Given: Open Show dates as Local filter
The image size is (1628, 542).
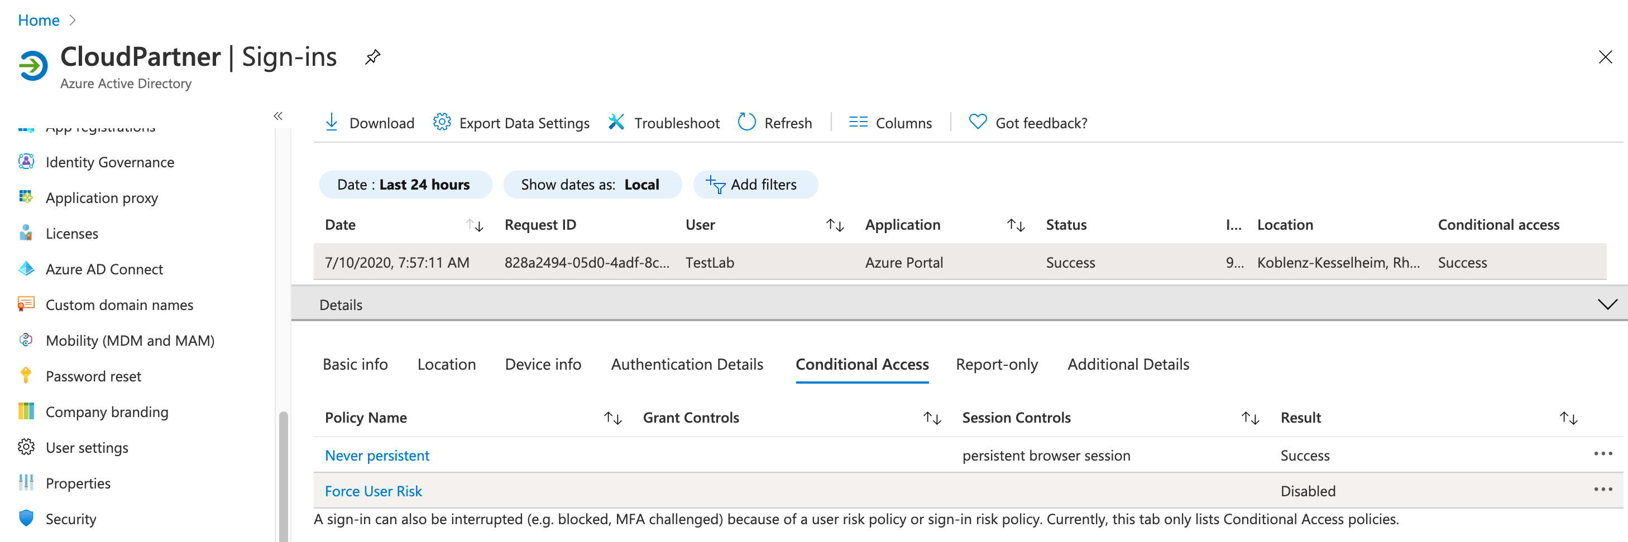Looking at the screenshot, I should pyautogui.click(x=592, y=184).
